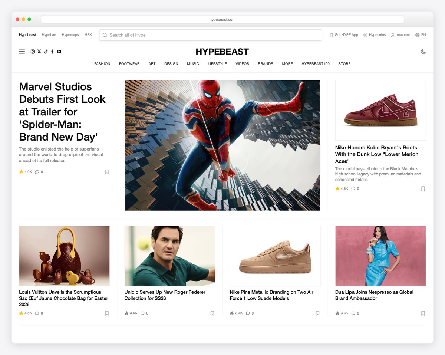Open the YouTube social icon

(59, 52)
